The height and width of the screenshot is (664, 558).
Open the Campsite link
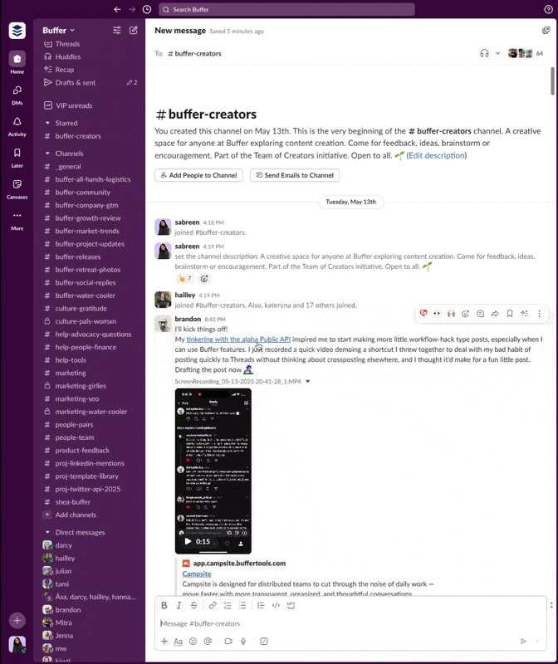(197, 574)
